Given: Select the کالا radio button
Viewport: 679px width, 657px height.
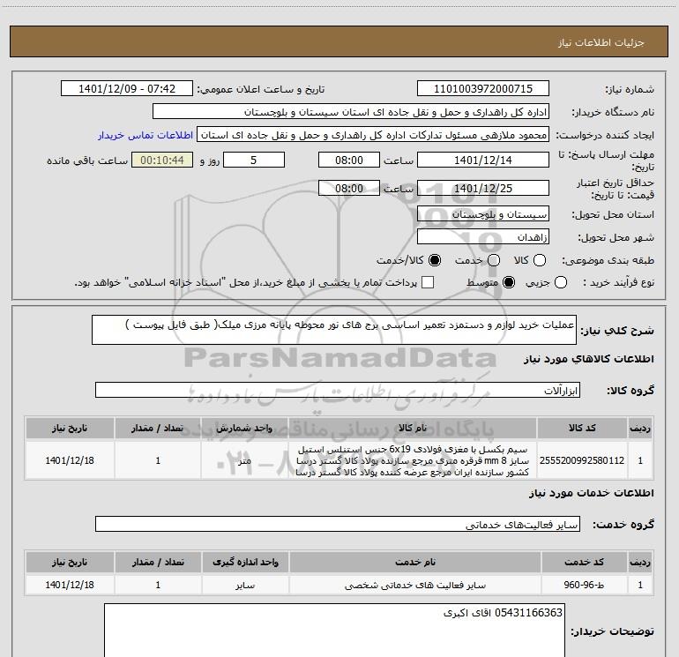Looking at the screenshot, I should tap(540, 260).
